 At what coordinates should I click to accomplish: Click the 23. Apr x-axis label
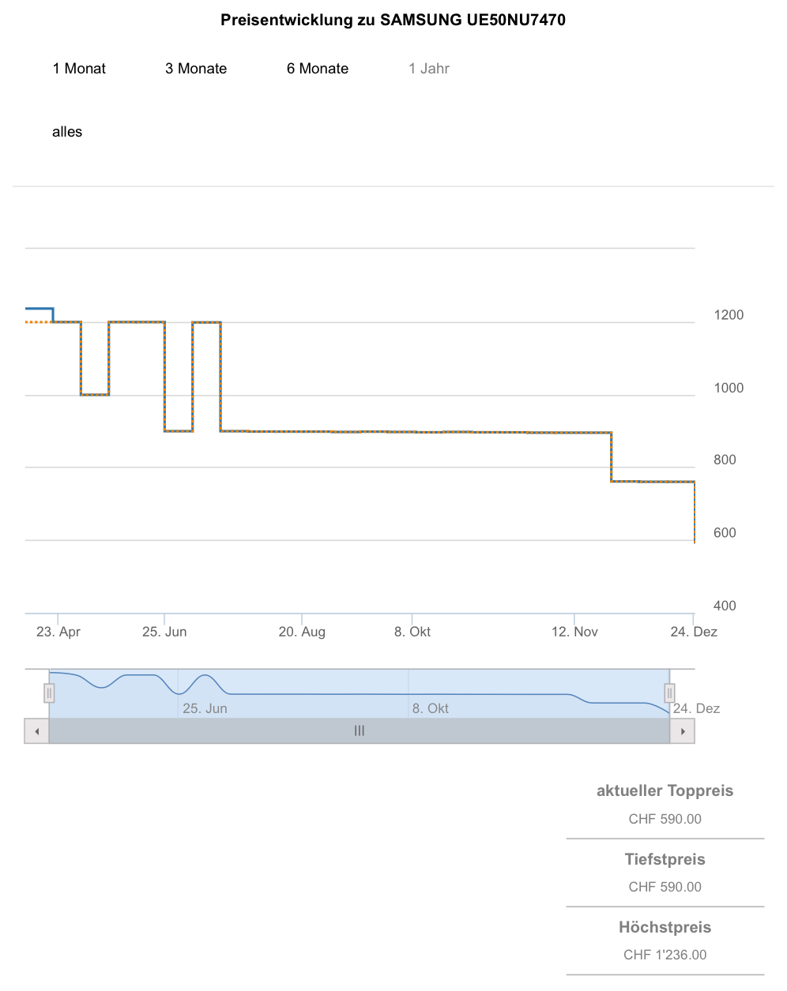(x=58, y=632)
